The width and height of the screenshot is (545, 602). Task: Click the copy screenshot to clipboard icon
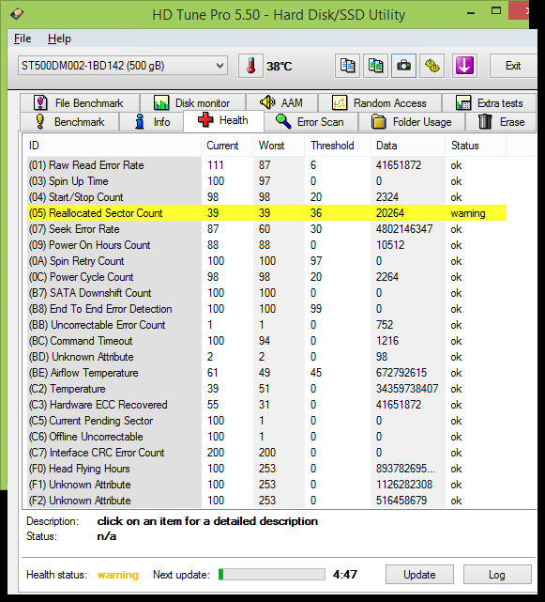375,66
